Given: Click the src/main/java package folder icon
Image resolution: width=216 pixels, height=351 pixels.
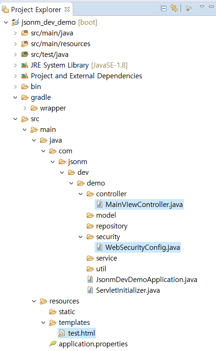Looking at the screenshot, I should click(x=25, y=33).
